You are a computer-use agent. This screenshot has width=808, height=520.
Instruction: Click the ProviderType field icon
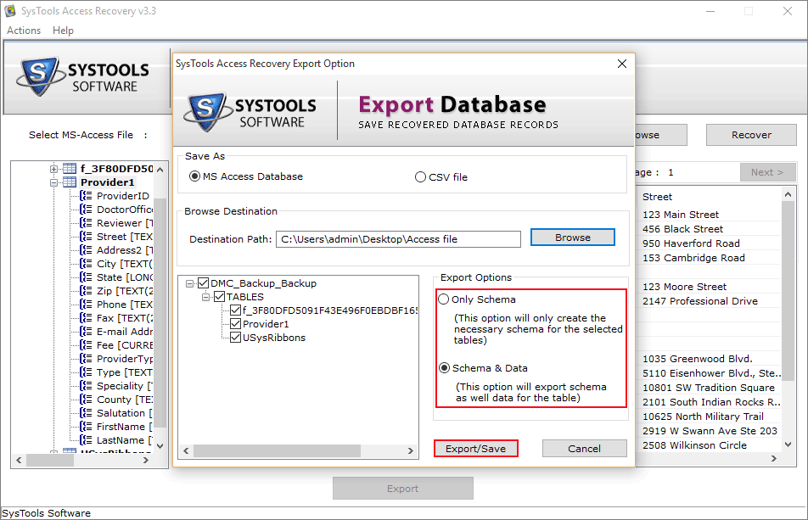click(x=86, y=359)
